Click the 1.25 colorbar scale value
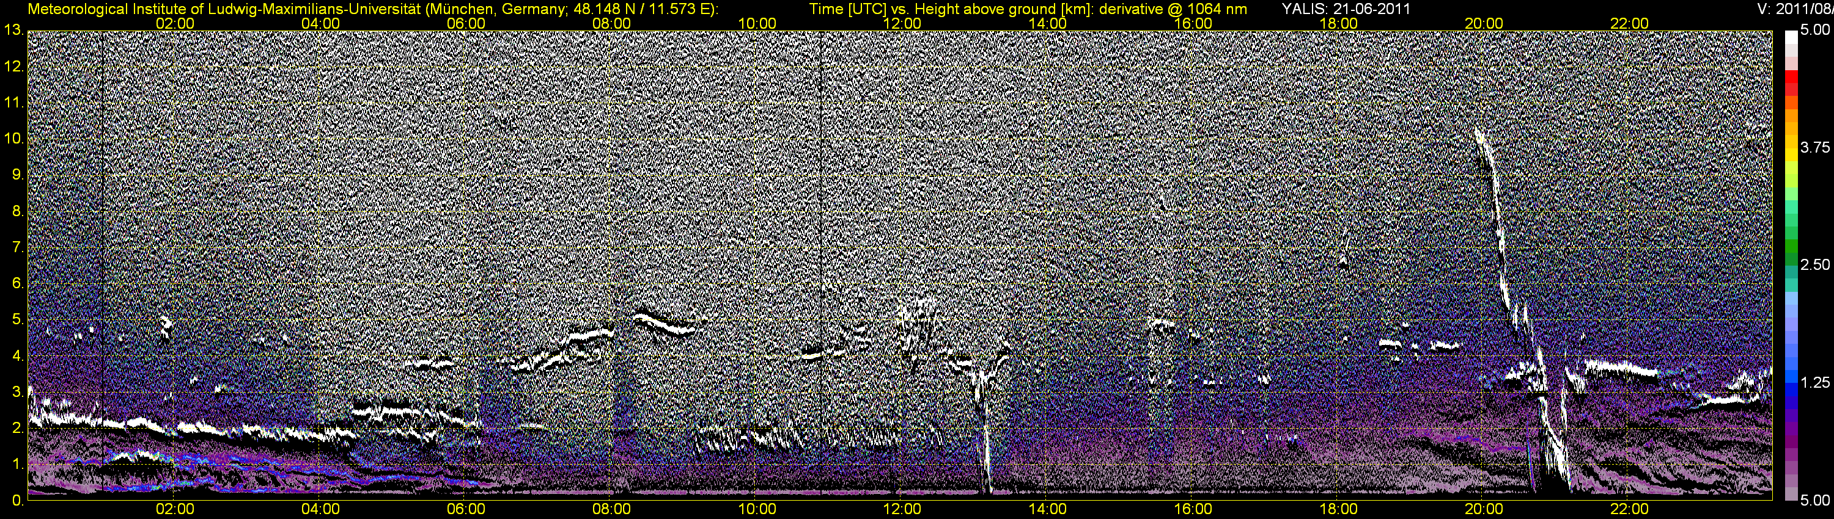The height and width of the screenshot is (519, 1834). pyautogui.click(x=1815, y=382)
